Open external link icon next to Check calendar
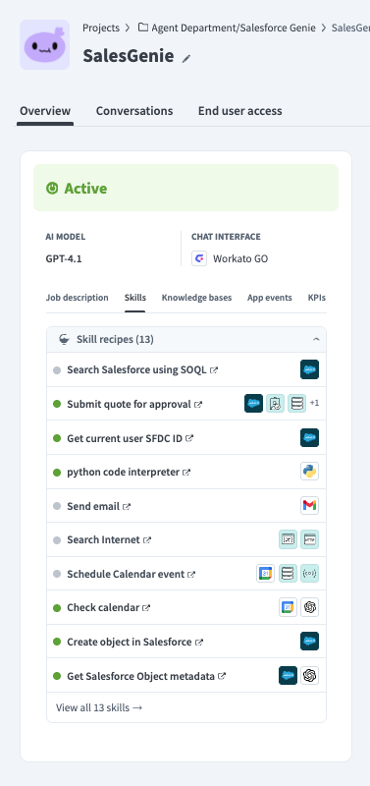The height and width of the screenshot is (786, 370). [146, 607]
